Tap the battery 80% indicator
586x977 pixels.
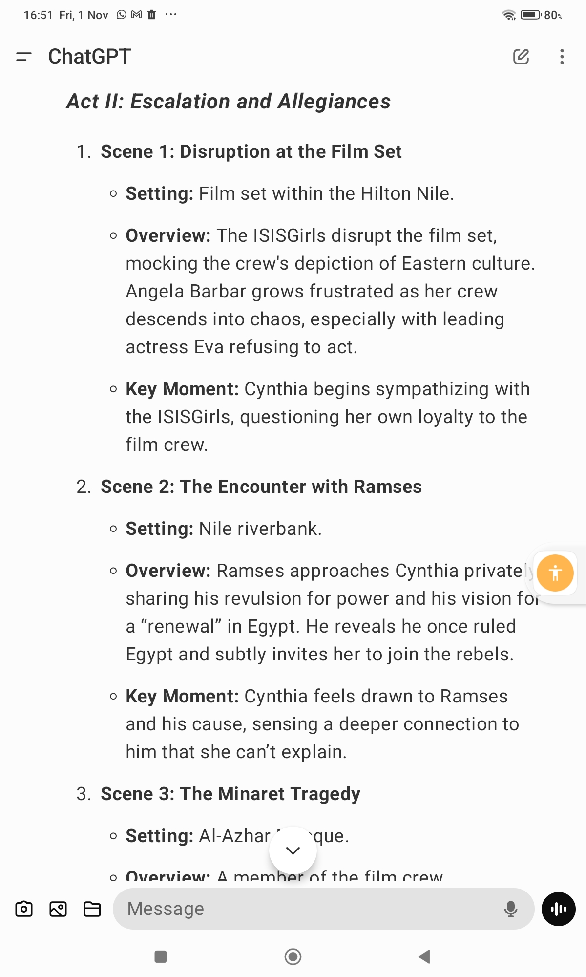[x=542, y=15]
